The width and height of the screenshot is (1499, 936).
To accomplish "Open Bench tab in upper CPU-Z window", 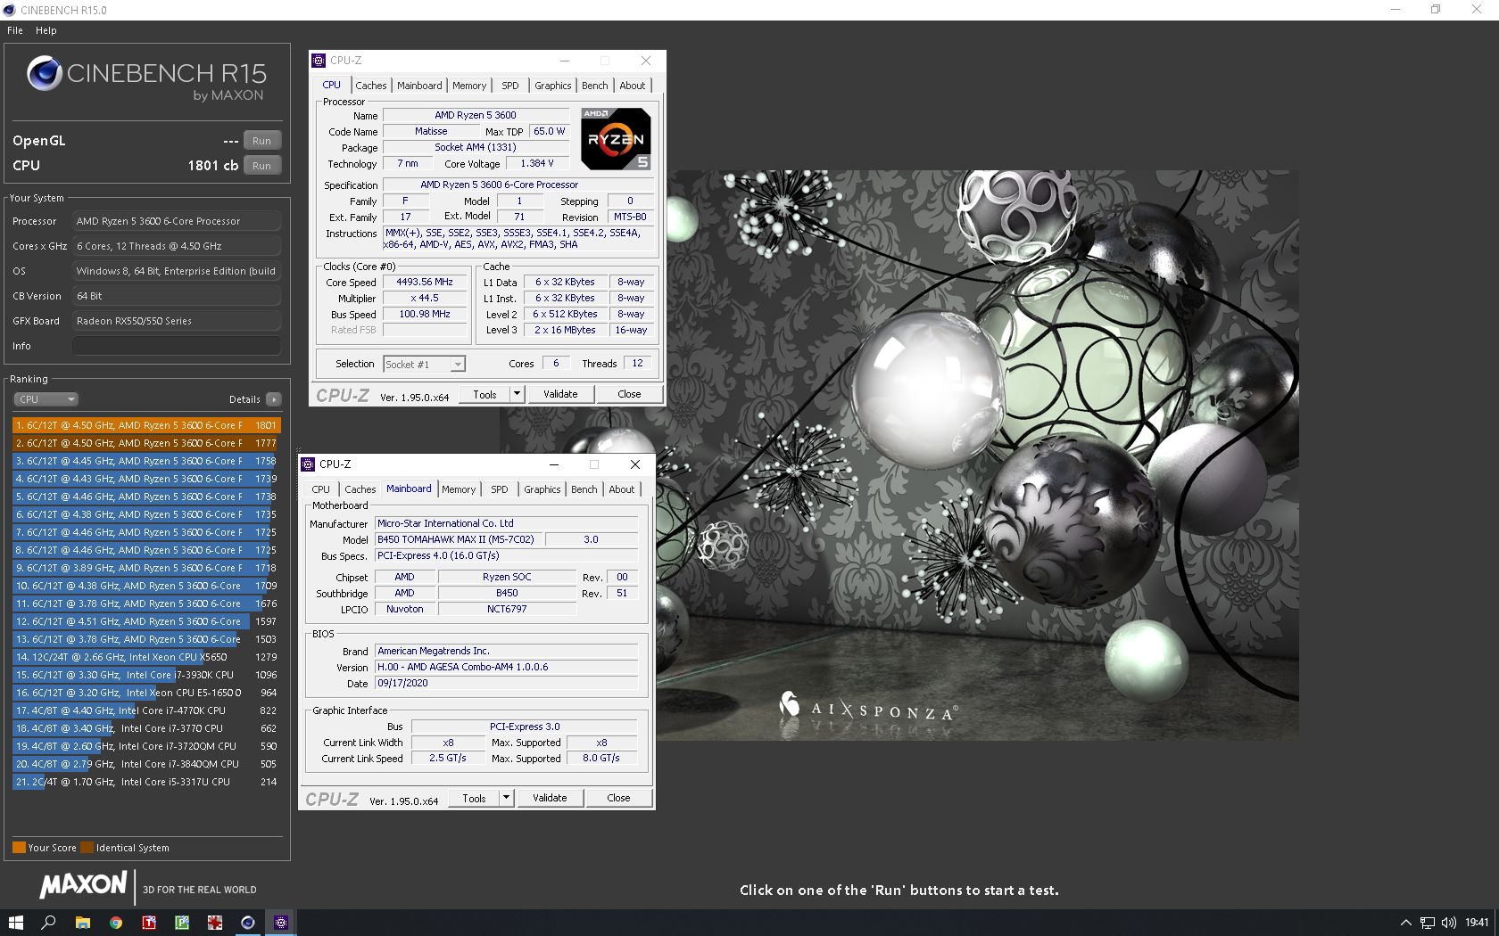I will click(595, 86).
